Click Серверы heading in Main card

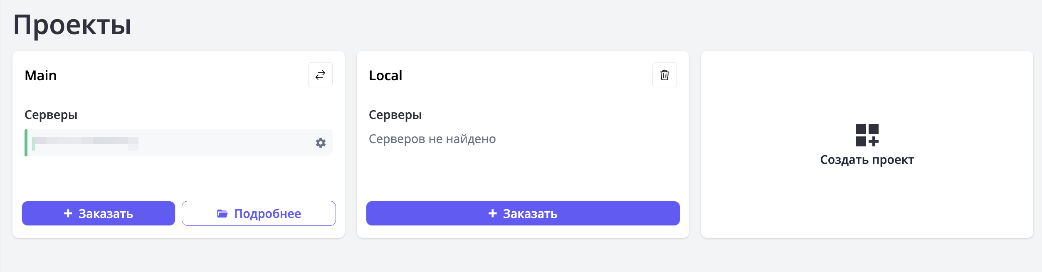click(x=51, y=115)
